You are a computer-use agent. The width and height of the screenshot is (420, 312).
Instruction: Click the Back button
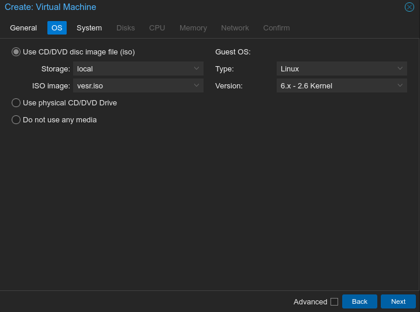(360, 301)
